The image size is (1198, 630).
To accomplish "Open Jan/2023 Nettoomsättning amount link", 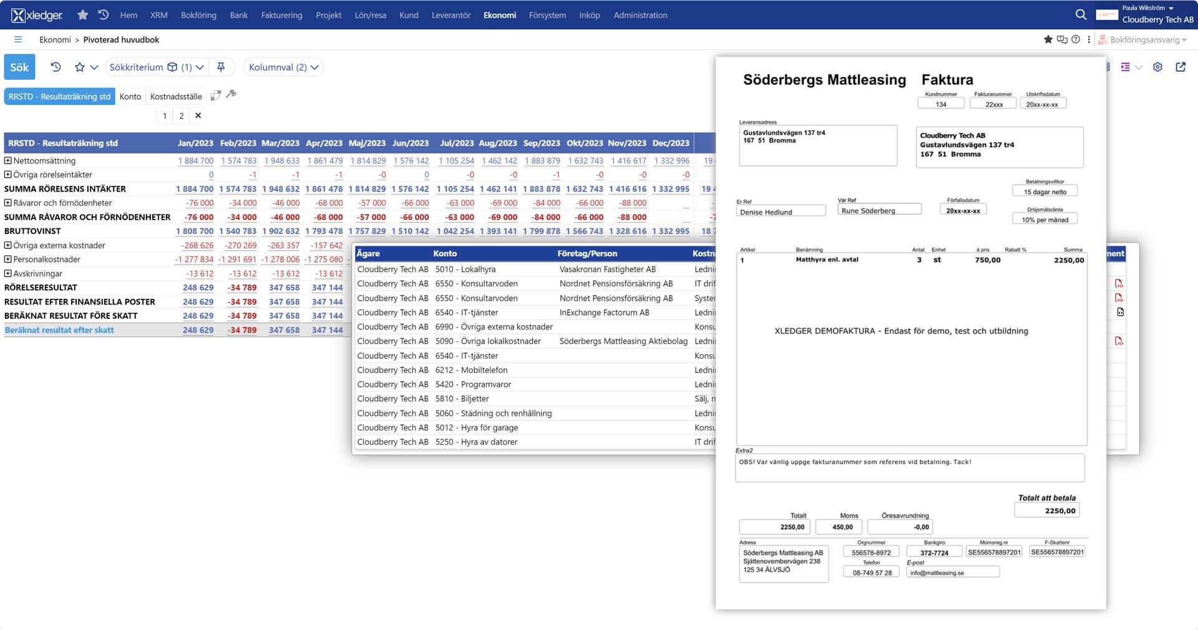I will (195, 160).
